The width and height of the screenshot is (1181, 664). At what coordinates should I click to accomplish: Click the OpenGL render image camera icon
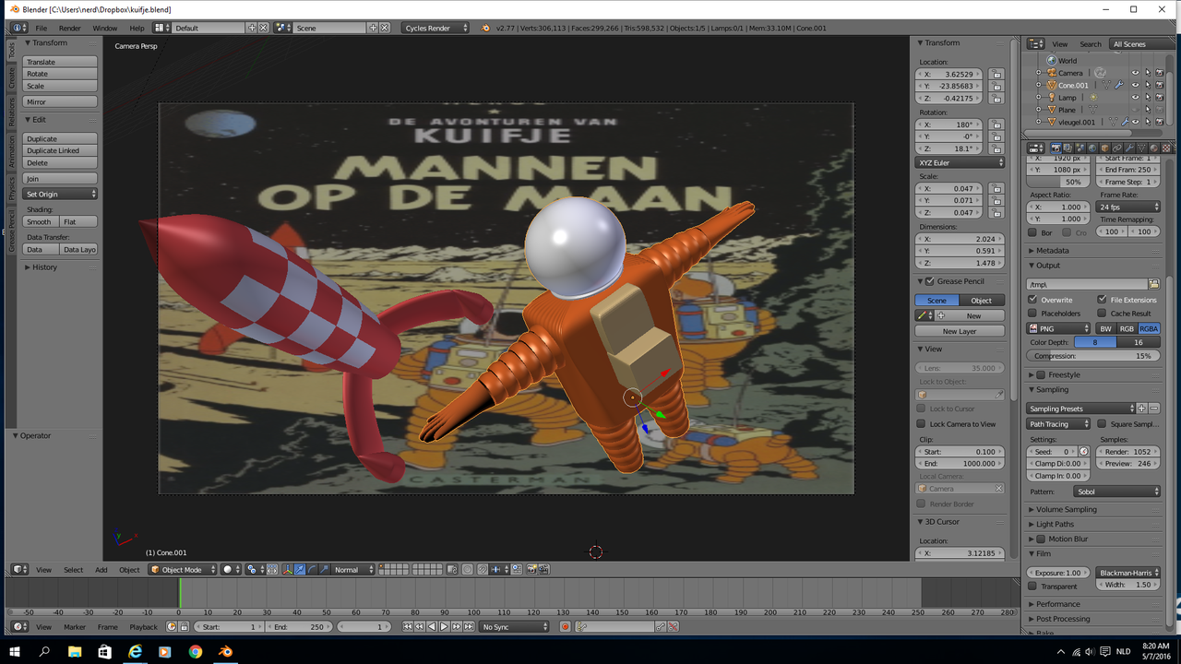(x=531, y=570)
